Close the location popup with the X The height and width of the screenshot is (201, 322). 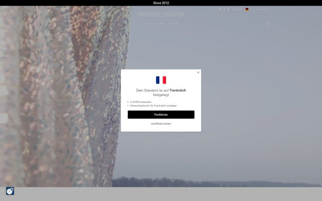[x=198, y=72]
